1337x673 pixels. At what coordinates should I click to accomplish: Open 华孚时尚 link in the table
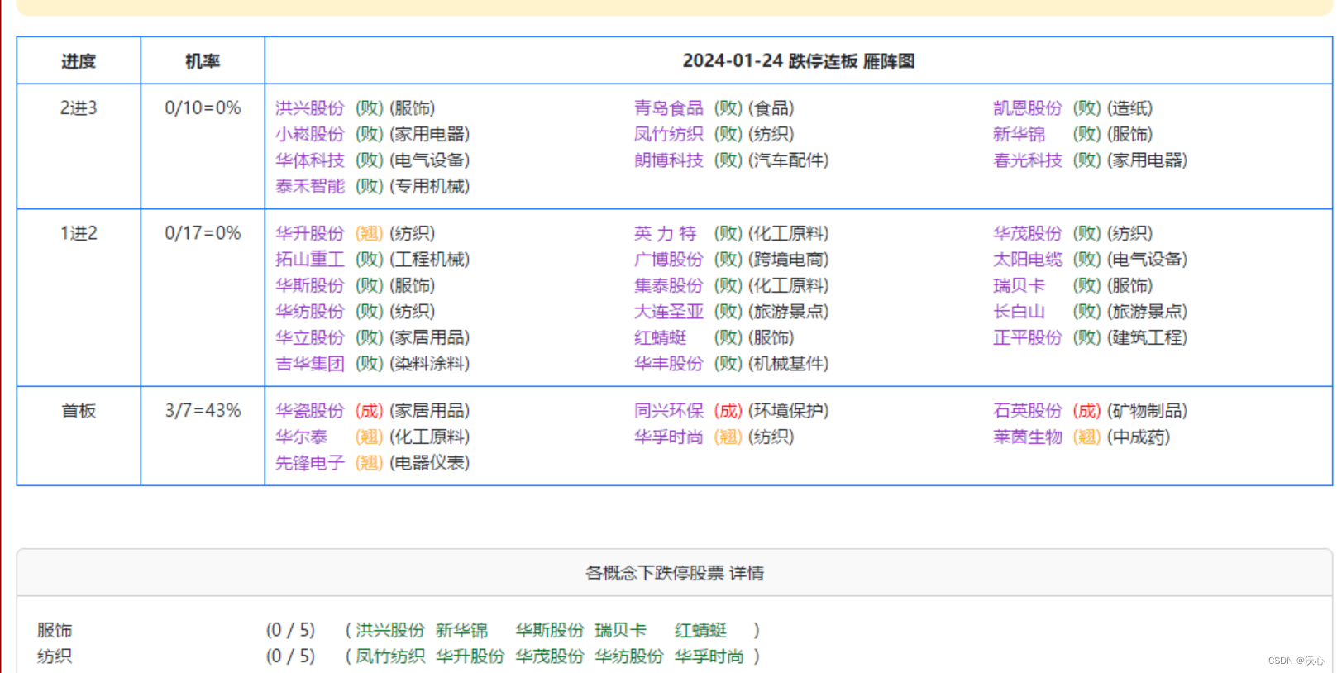(x=669, y=437)
